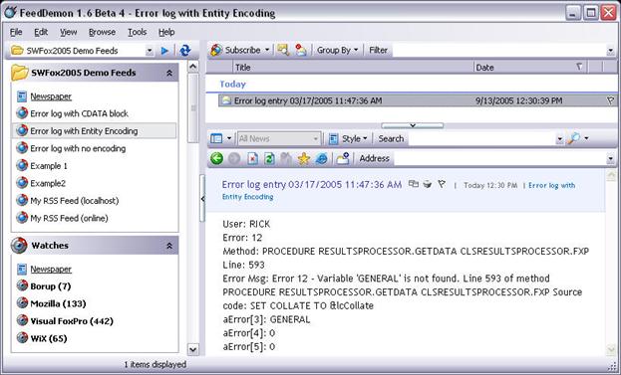Reload page with the green refresh icon

[x=269, y=158]
